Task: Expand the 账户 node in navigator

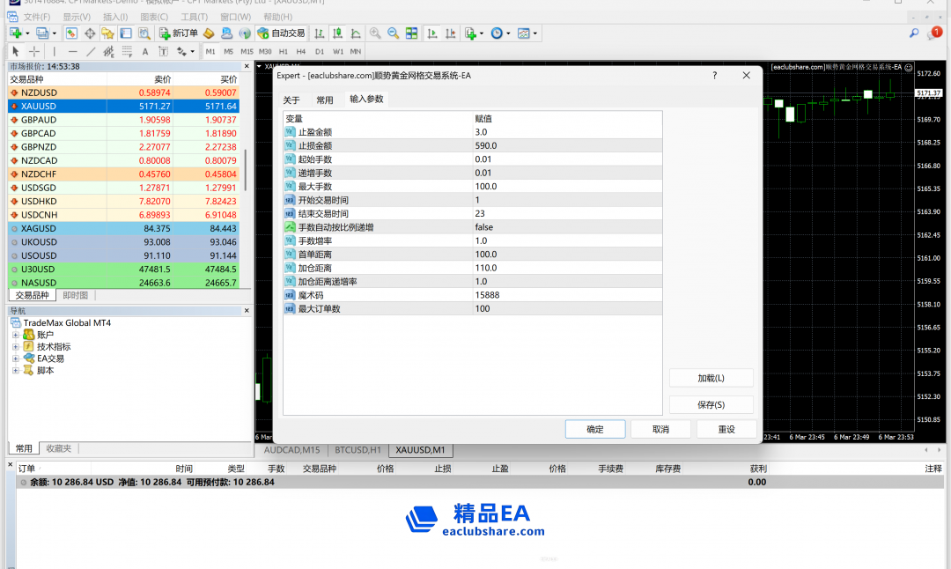Action: tap(16, 335)
